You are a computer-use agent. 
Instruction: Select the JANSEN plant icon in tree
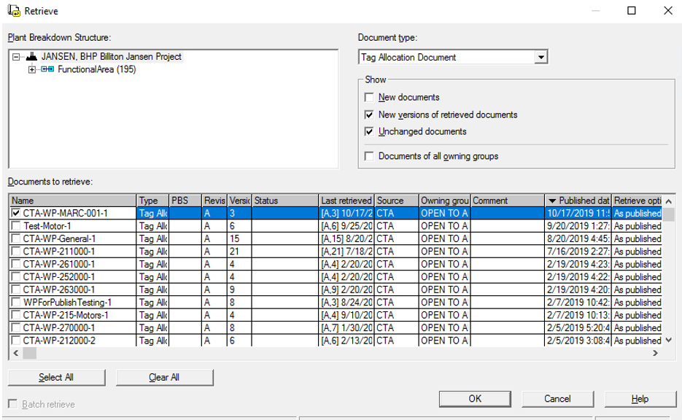[x=31, y=57]
